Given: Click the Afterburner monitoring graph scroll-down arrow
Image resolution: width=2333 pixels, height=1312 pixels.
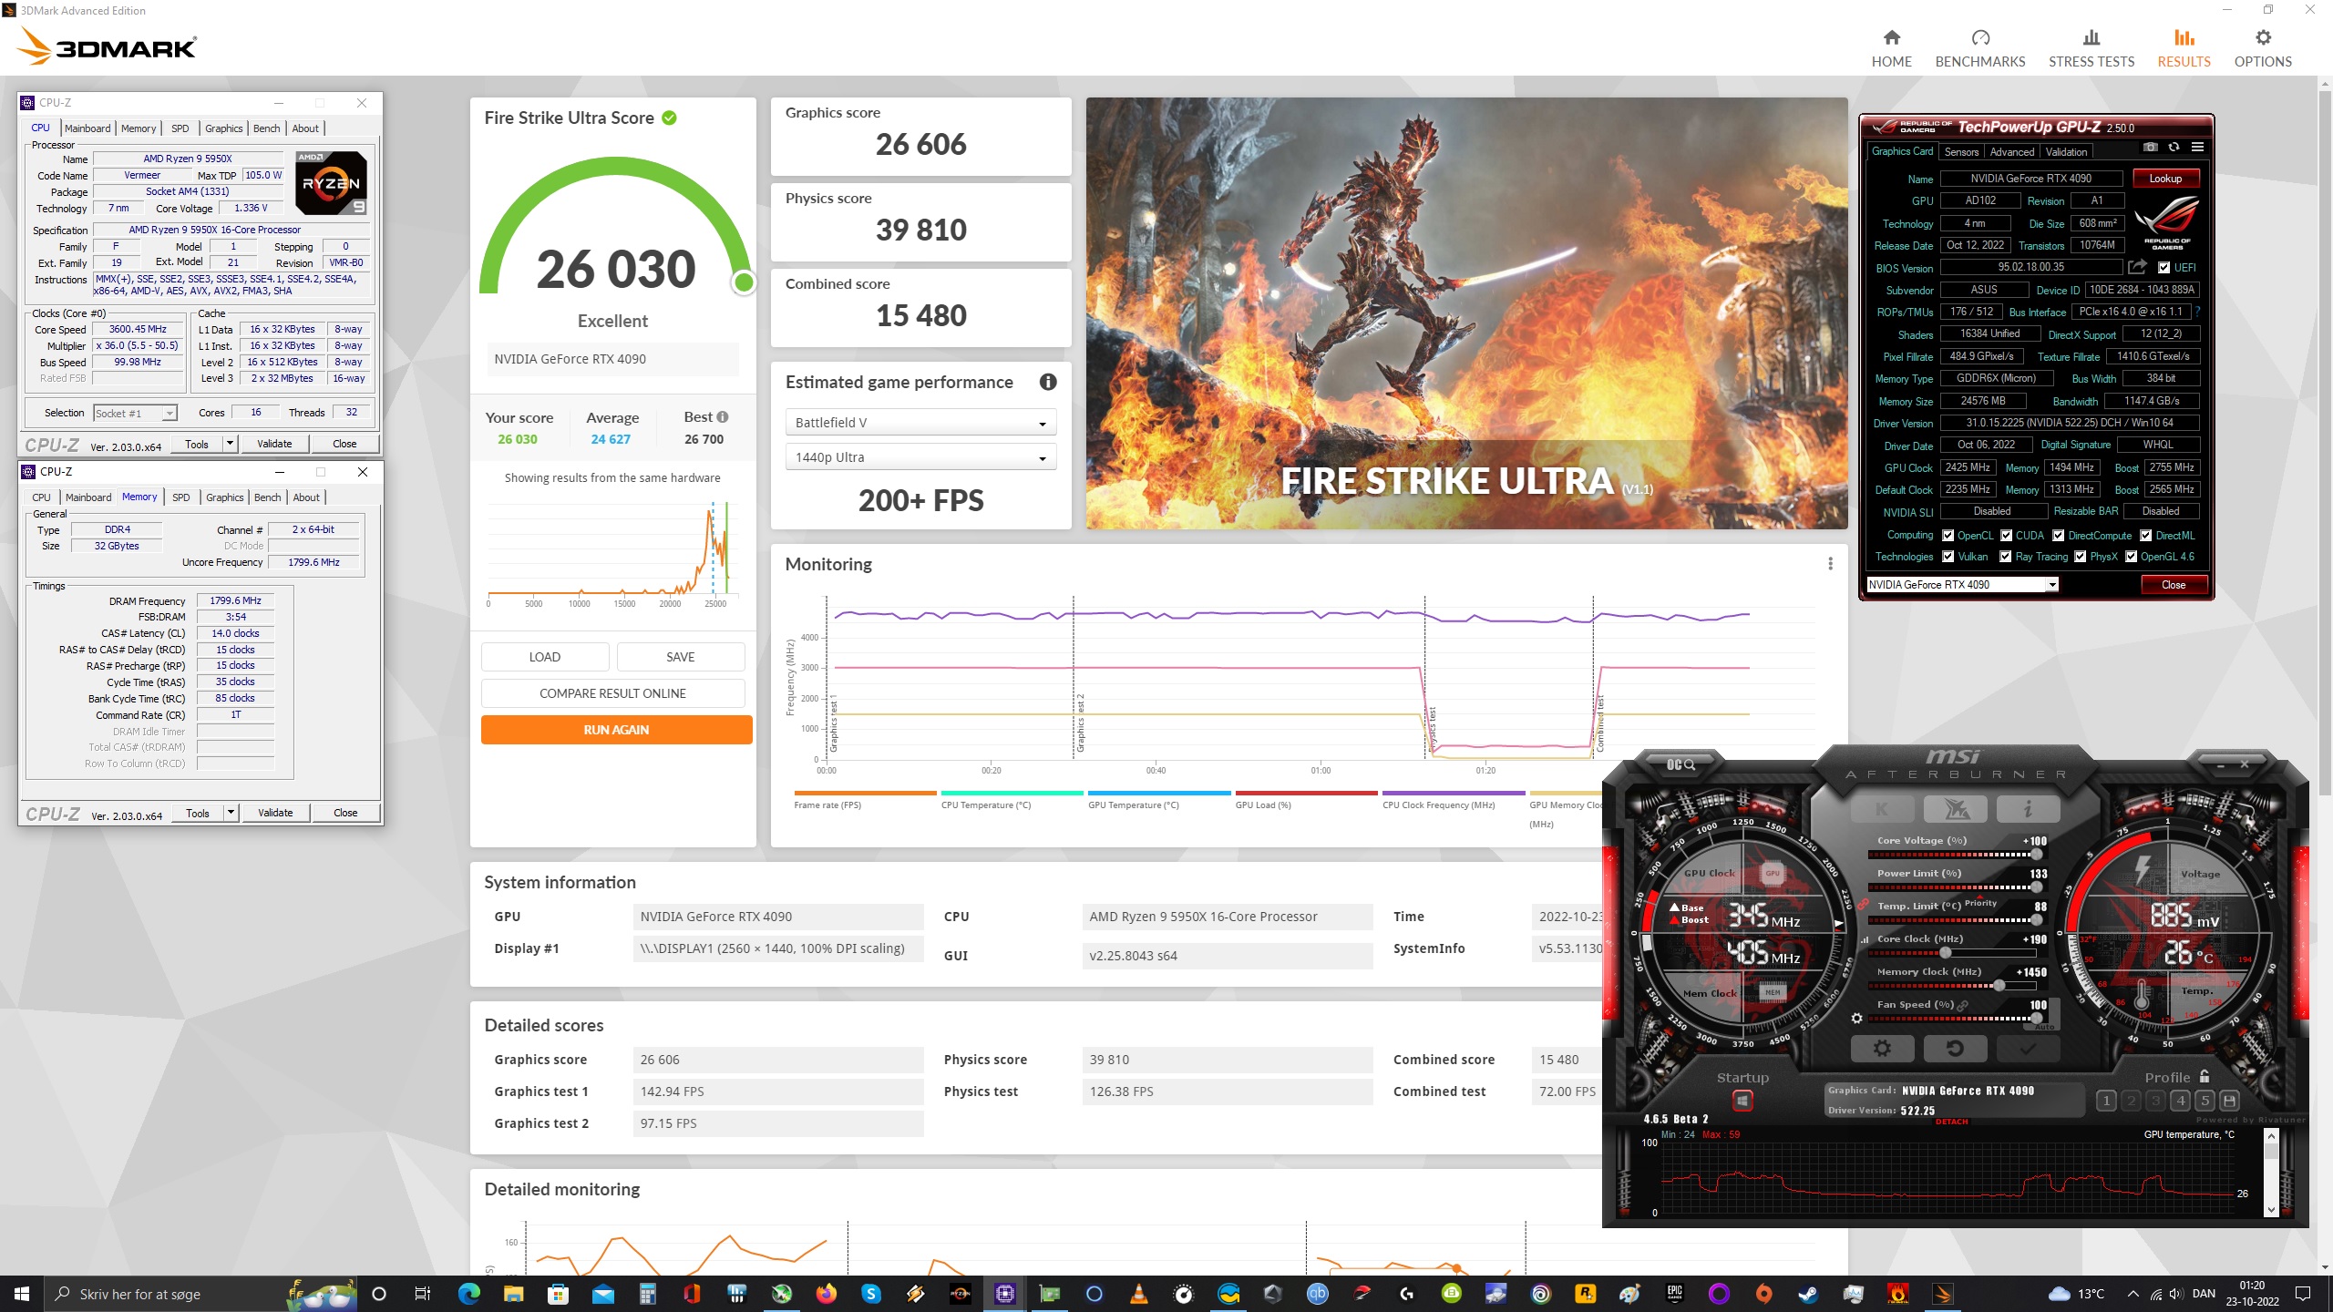Looking at the screenshot, I should (2270, 1210).
